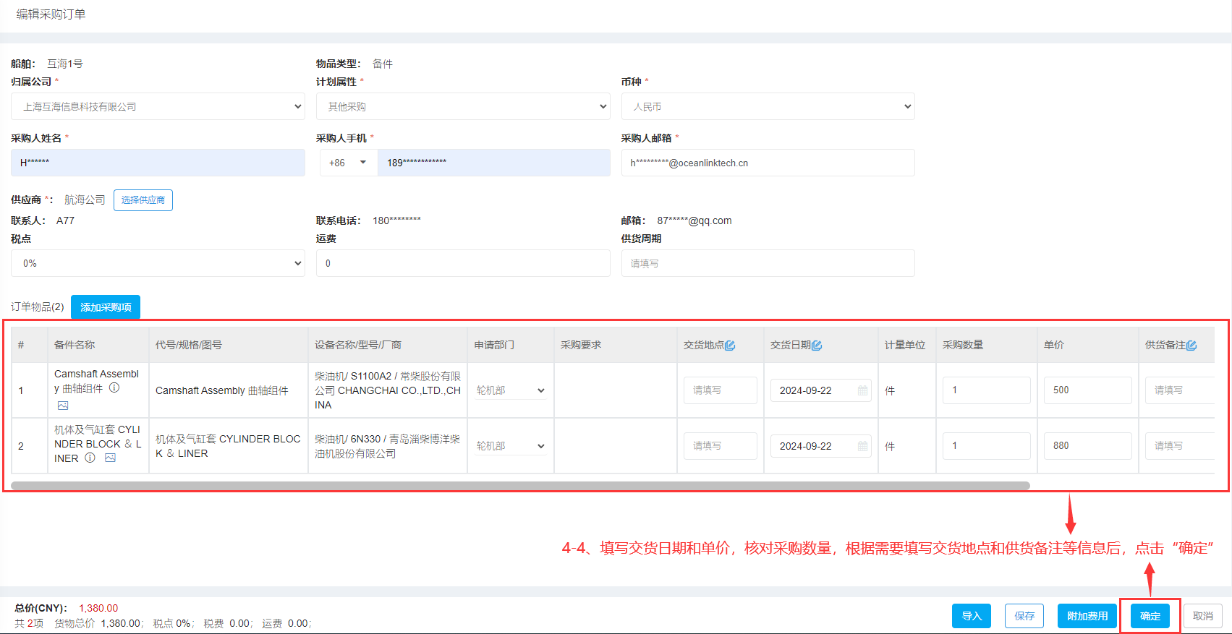Click row 2 采购数量 quantity field
Image resolution: width=1232 pixels, height=634 pixels.
[x=987, y=446]
